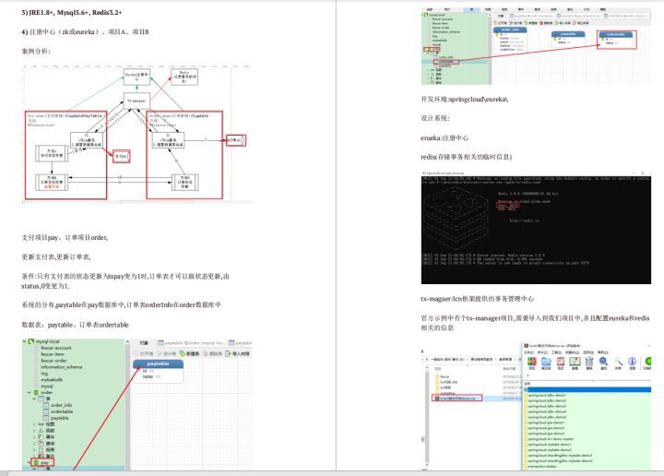Collapse the order database node in lower Navicat image
664x476 pixels.
30,393
